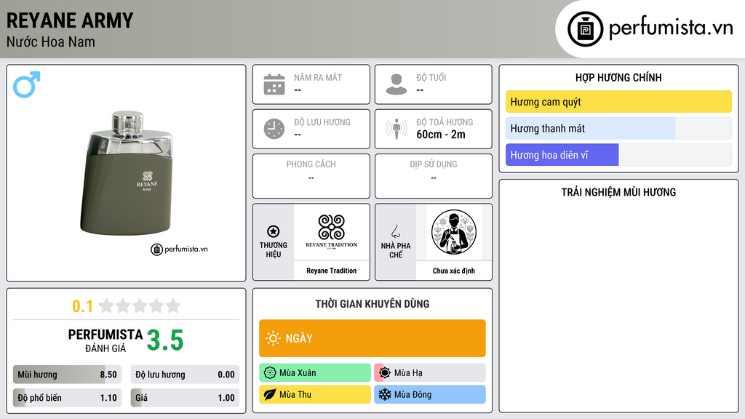Select the Hương thanh mát accord bar
This screenshot has width=745, height=419.
618,128
